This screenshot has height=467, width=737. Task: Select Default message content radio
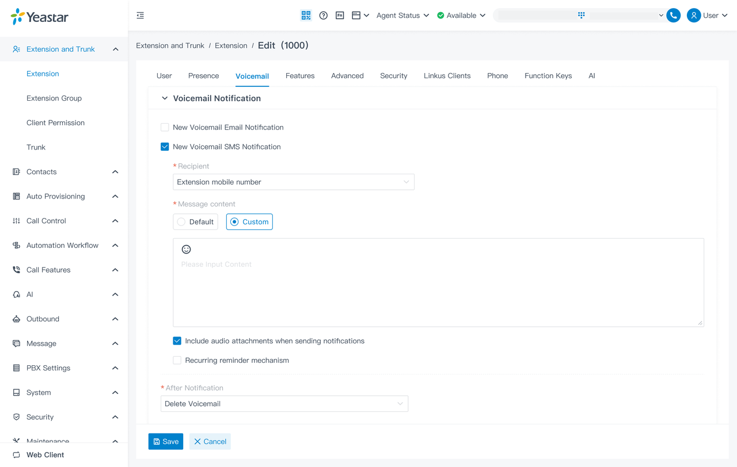(181, 222)
